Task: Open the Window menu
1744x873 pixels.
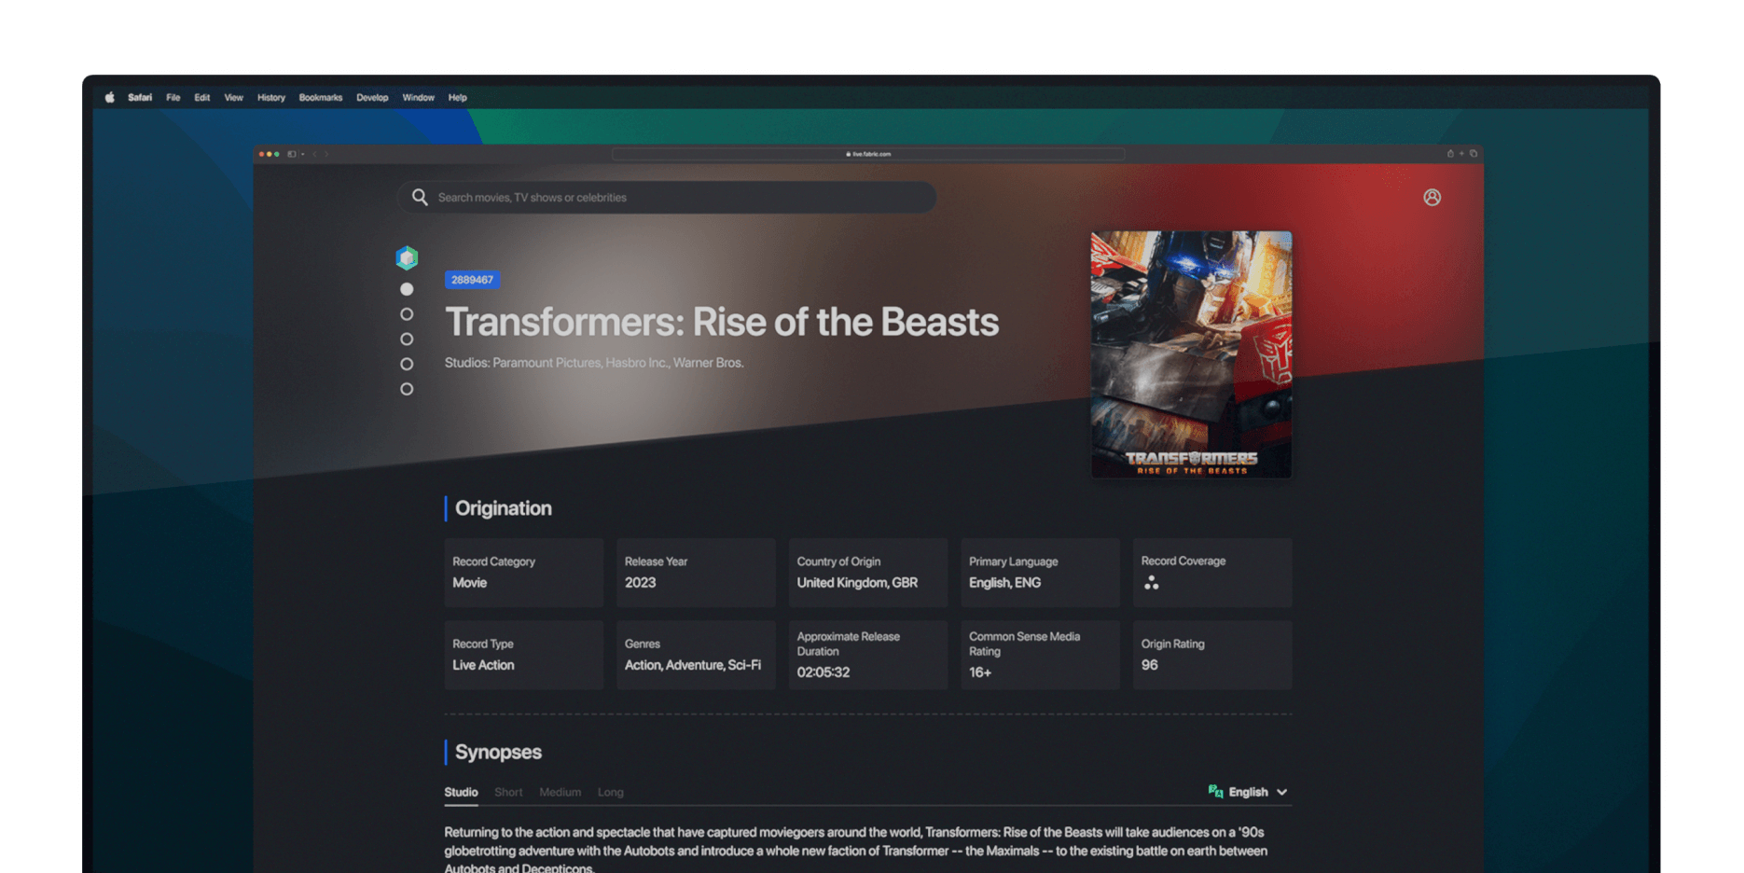Action: [x=419, y=97]
